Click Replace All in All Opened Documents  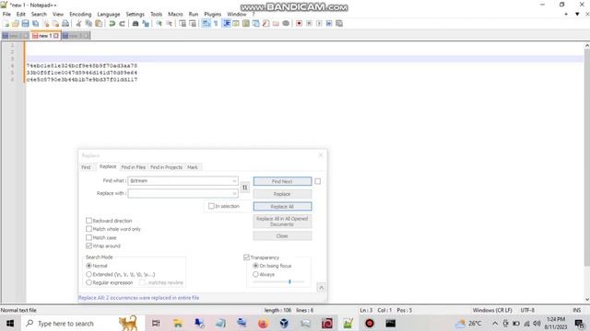282,222
